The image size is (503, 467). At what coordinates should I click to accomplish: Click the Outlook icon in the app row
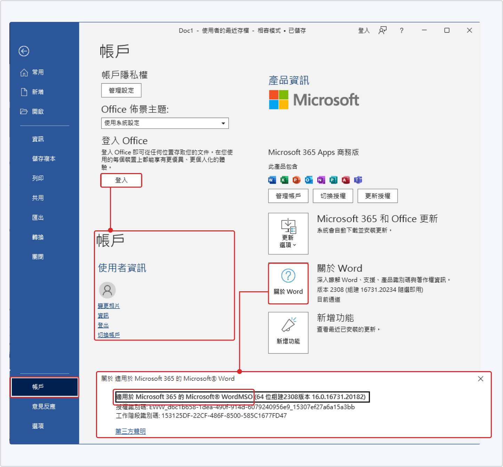click(x=308, y=180)
